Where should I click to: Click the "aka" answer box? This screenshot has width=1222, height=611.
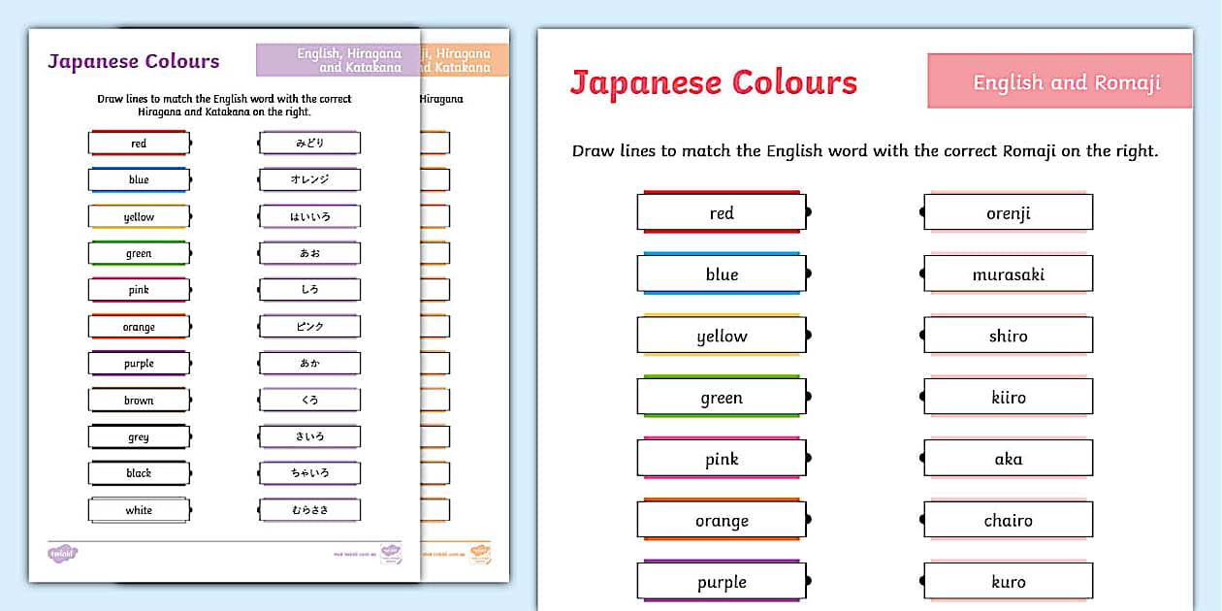(1009, 458)
